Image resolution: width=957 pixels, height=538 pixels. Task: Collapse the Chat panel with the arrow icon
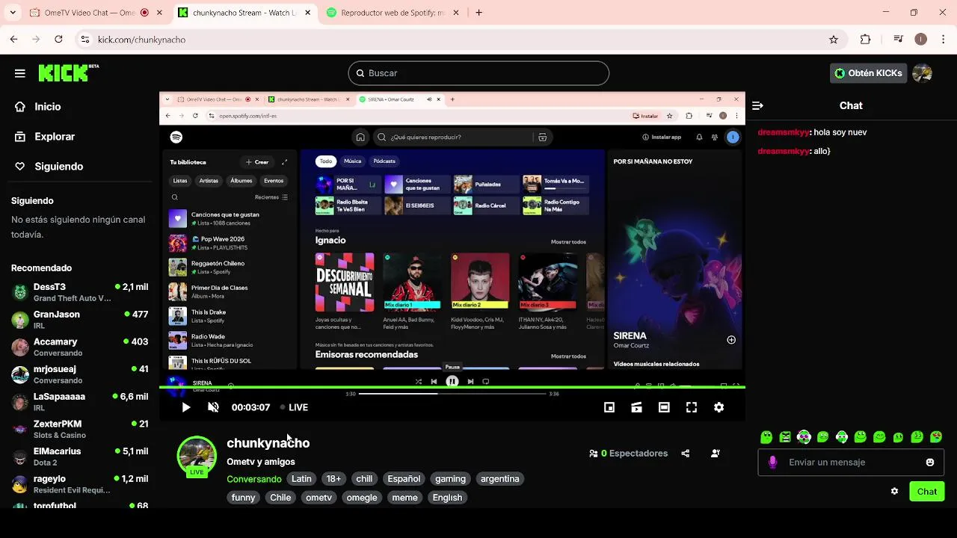pos(757,106)
